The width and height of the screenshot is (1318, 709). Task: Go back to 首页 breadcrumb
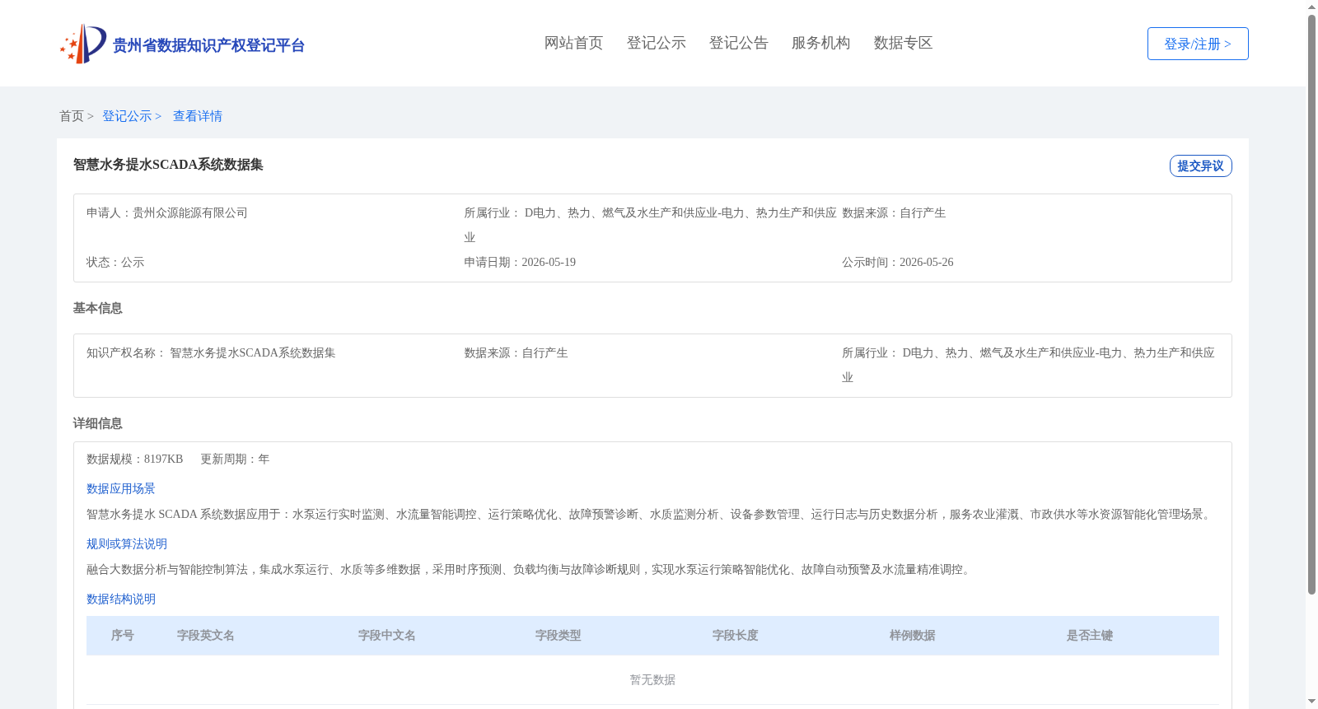[x=72, y=116]
